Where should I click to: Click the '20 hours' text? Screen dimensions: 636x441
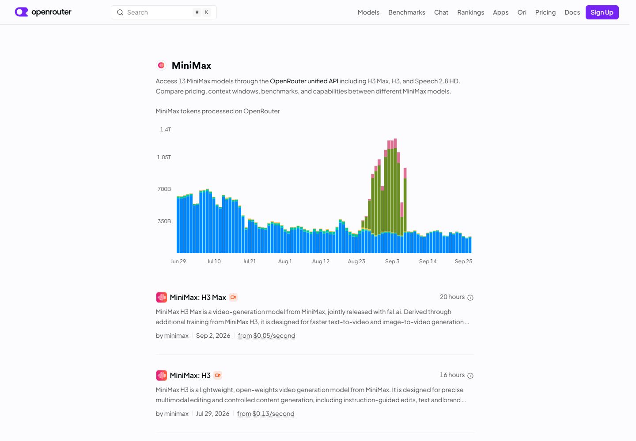coord(452,297)
